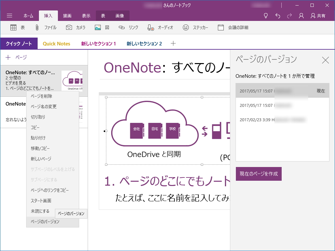Select the 挿入 ribbon tab

(x=48, y=16)
